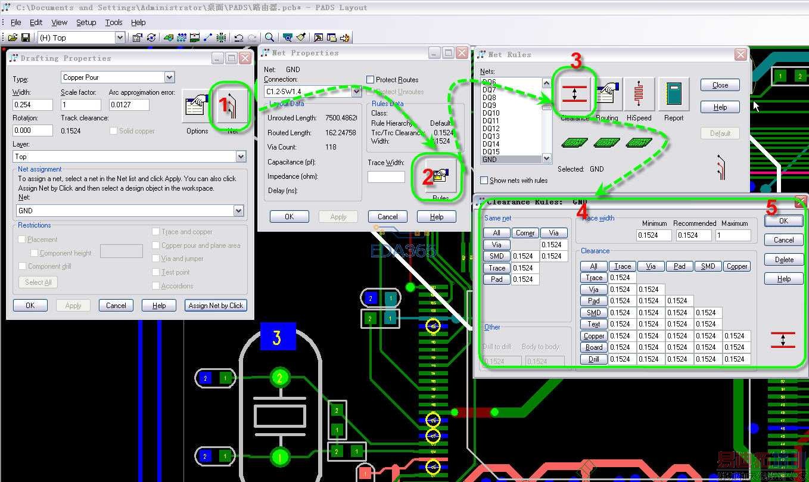Viewport: 809px width, 482px height.
Task: Expand the Layer dropdown in Drafting Properties
Action: [241, 157]
